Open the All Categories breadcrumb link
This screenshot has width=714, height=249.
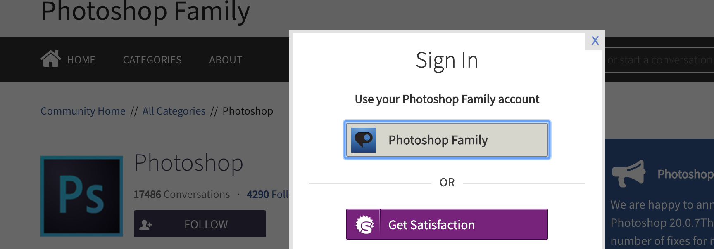click(x=174, y=111)
